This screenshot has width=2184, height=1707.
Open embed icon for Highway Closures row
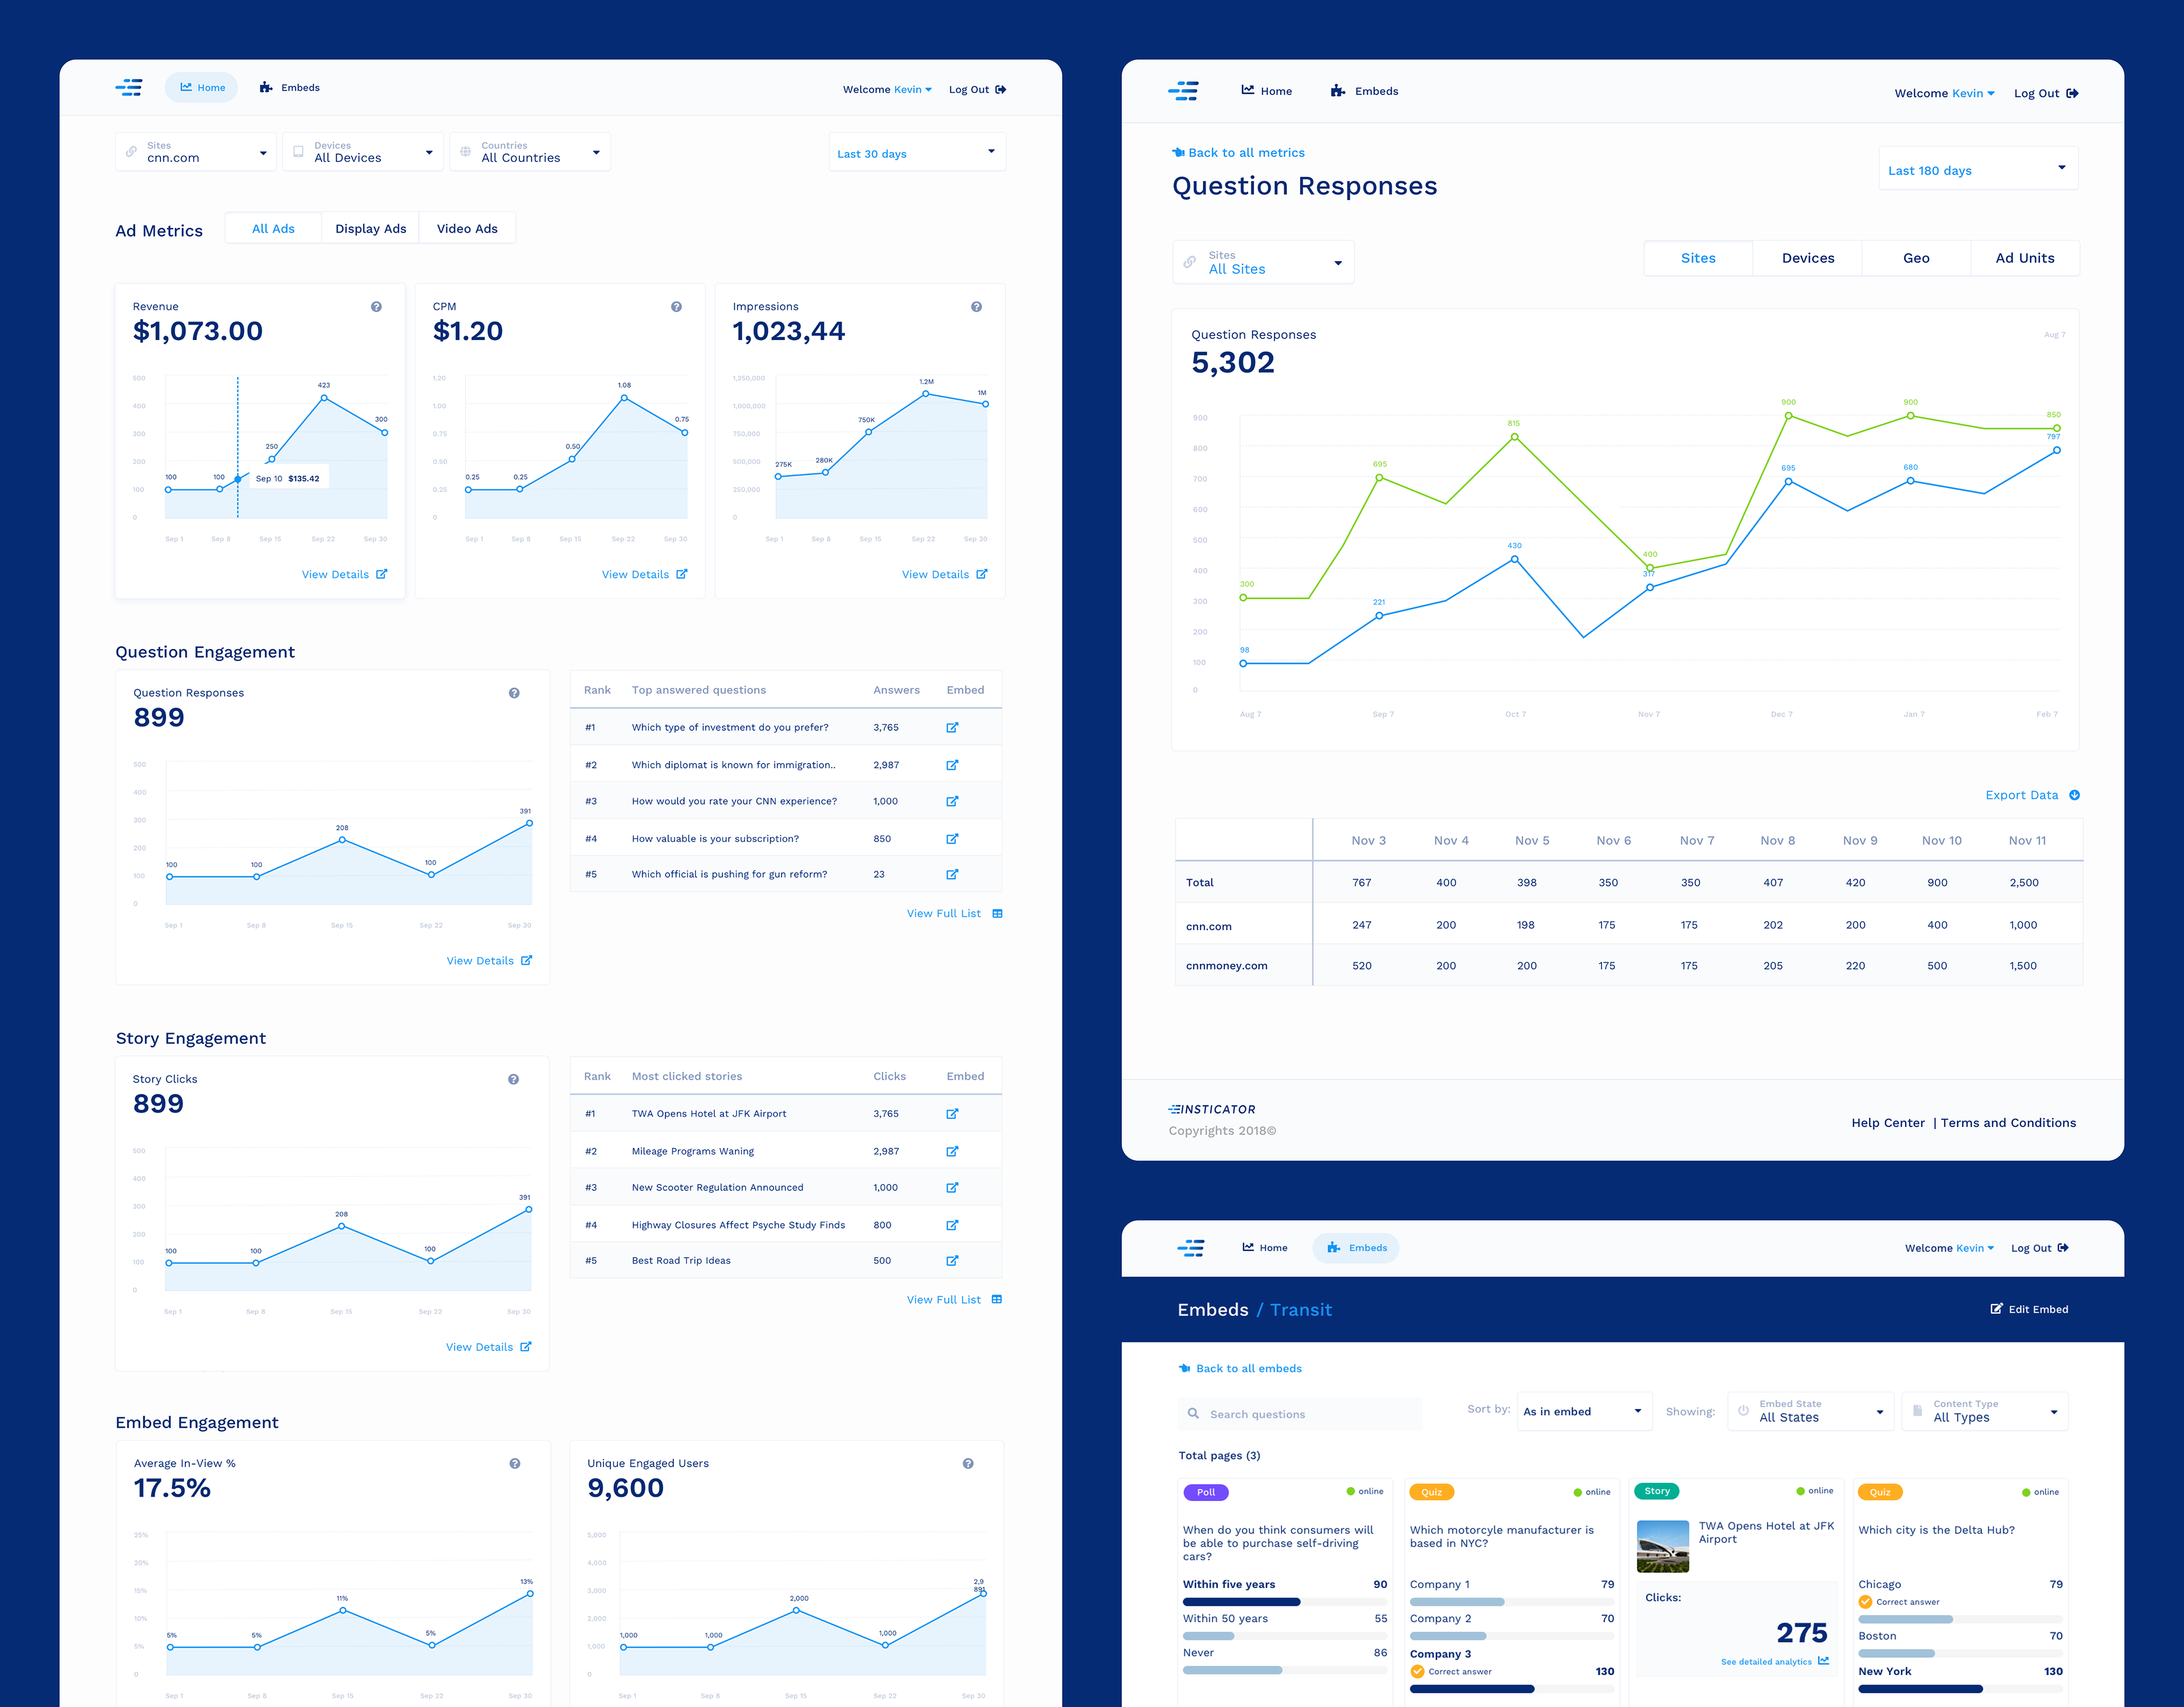click(x=952, y=1225)
